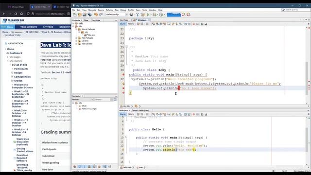Click red error marker on line 31
Image resolution: width=311 pixels, height=175 pixels.
[x=123, y=74]
